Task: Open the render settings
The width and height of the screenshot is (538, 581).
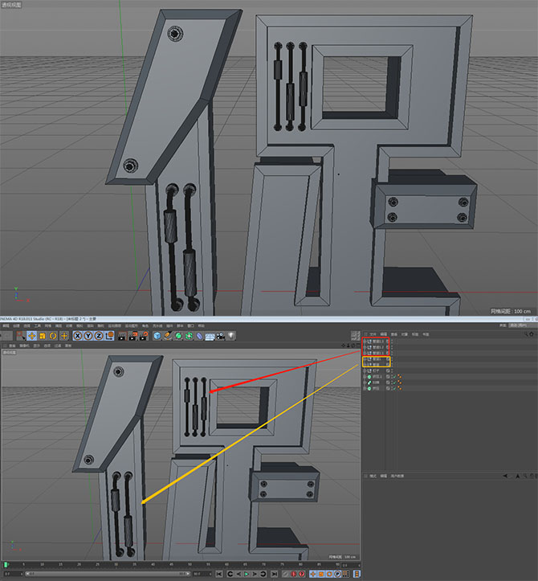Action: (143, 336)
